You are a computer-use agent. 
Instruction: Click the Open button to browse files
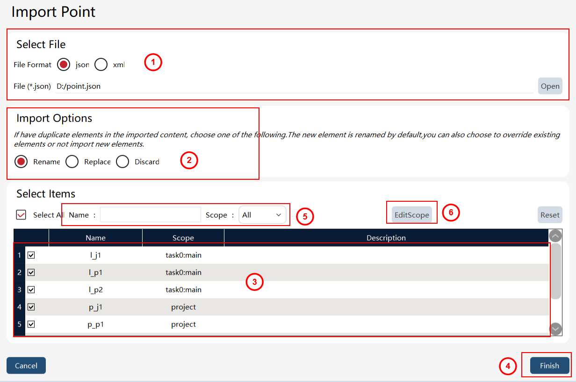pos(550,86)
